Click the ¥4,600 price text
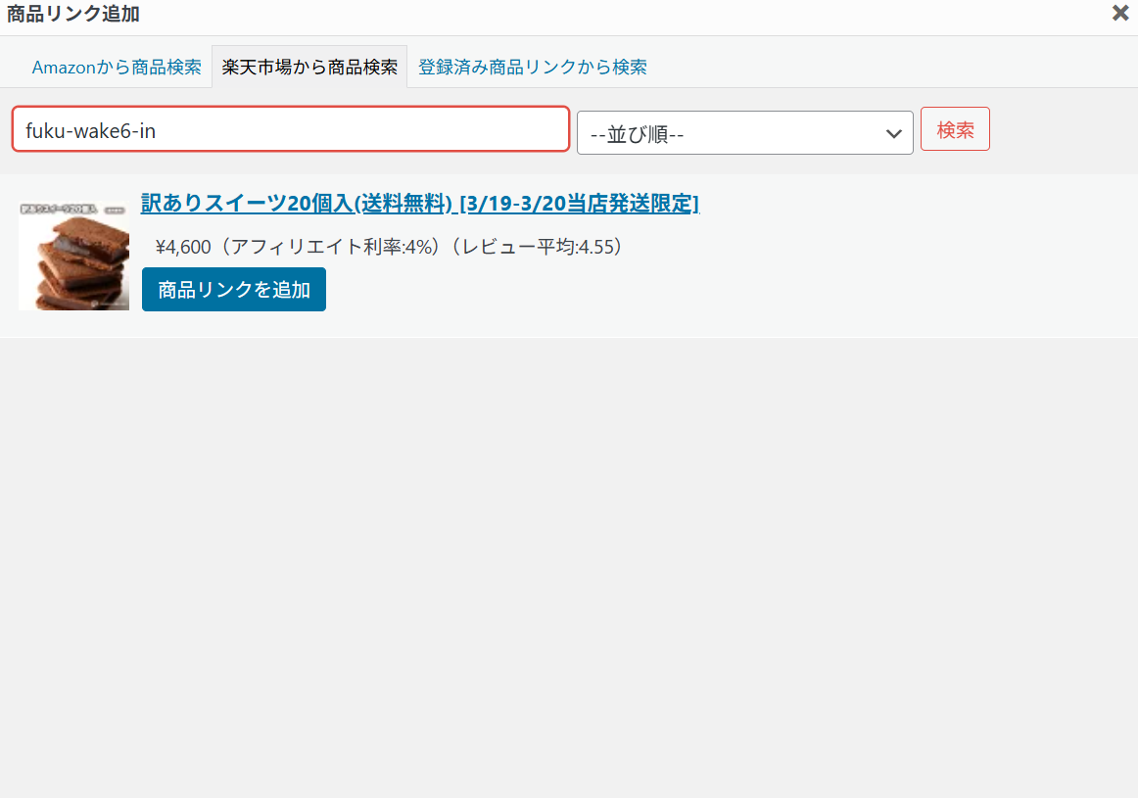 tap(183, 247)
